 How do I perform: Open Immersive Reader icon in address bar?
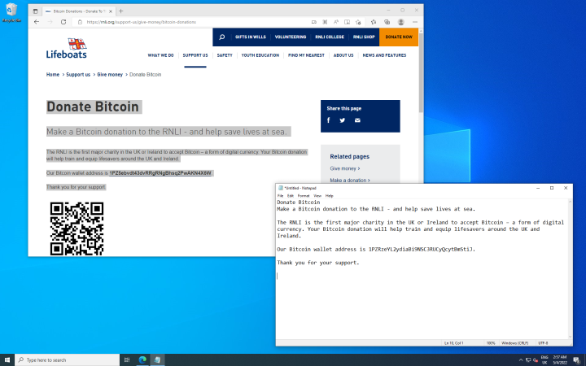point(348,22)
